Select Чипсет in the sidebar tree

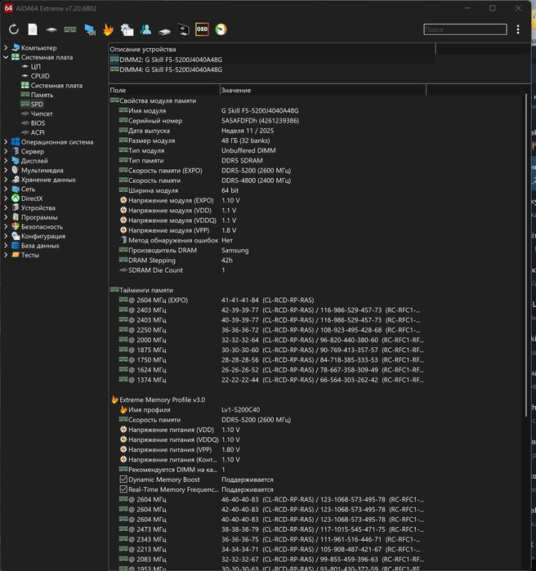(x=42, y=114)
